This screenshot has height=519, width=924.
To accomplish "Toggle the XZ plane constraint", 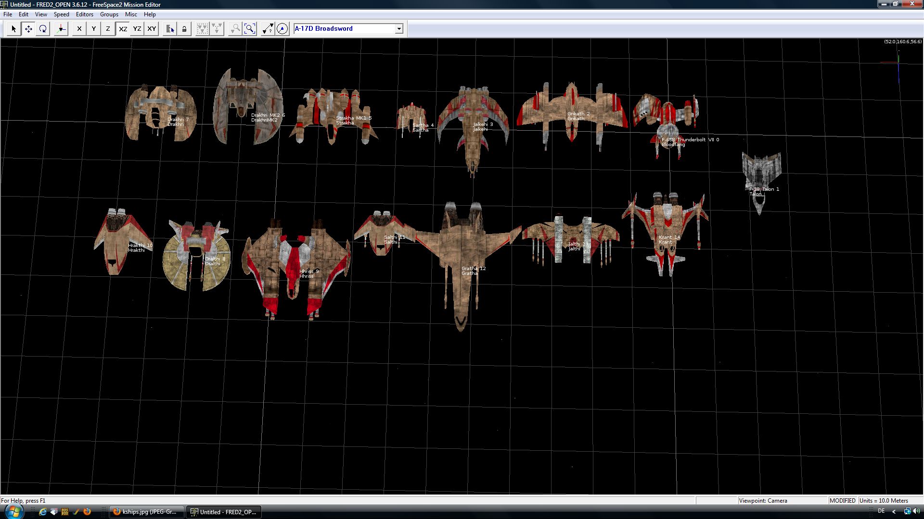I will pyautogui.click(x=123, y=29).
